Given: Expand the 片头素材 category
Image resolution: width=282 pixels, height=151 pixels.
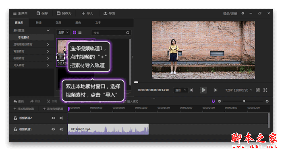Looking at the screenshot, I should click(31, 65).
